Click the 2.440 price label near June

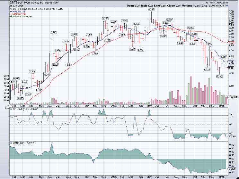tap(53, 32)
